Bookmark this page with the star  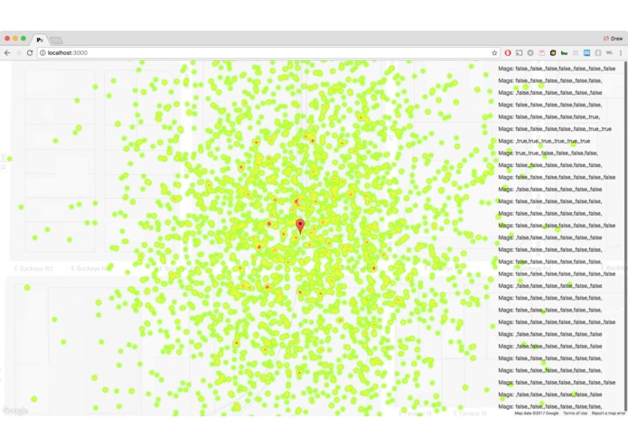(494, 52)
